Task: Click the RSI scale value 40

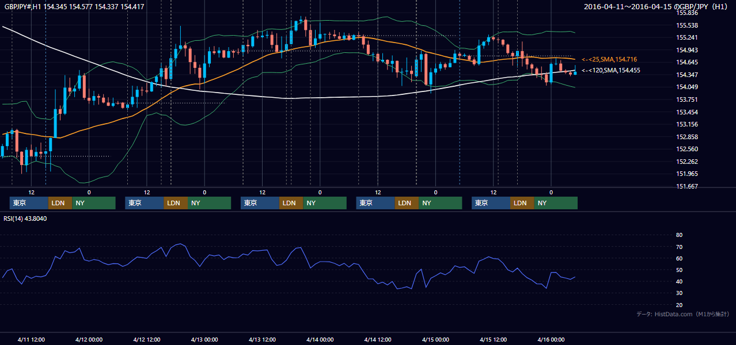Action: pos(679,281)
